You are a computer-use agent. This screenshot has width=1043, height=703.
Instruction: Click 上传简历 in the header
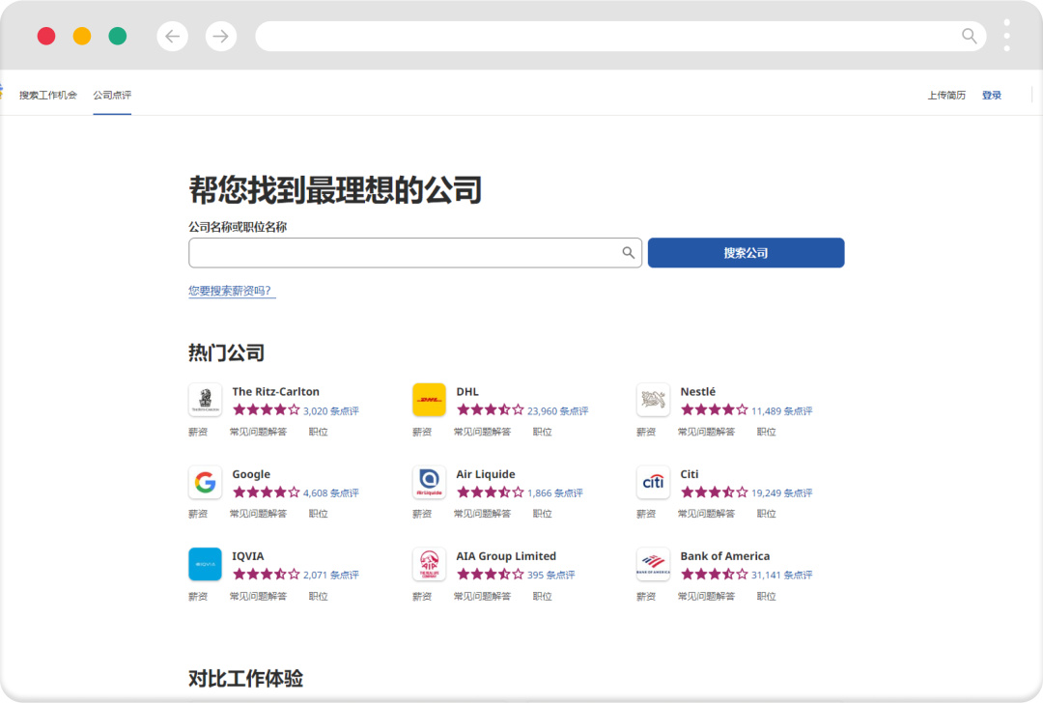[x=946, y=95]
